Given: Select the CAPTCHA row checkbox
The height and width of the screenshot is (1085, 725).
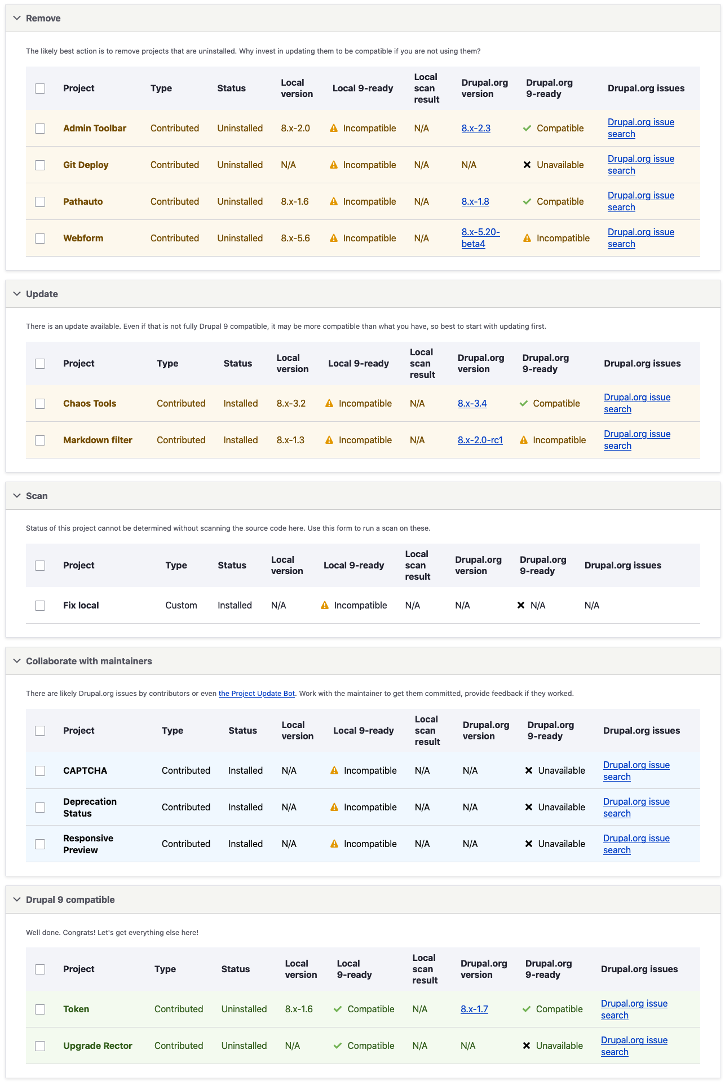Looking at the screenshot, I should [x=40, y=771].
